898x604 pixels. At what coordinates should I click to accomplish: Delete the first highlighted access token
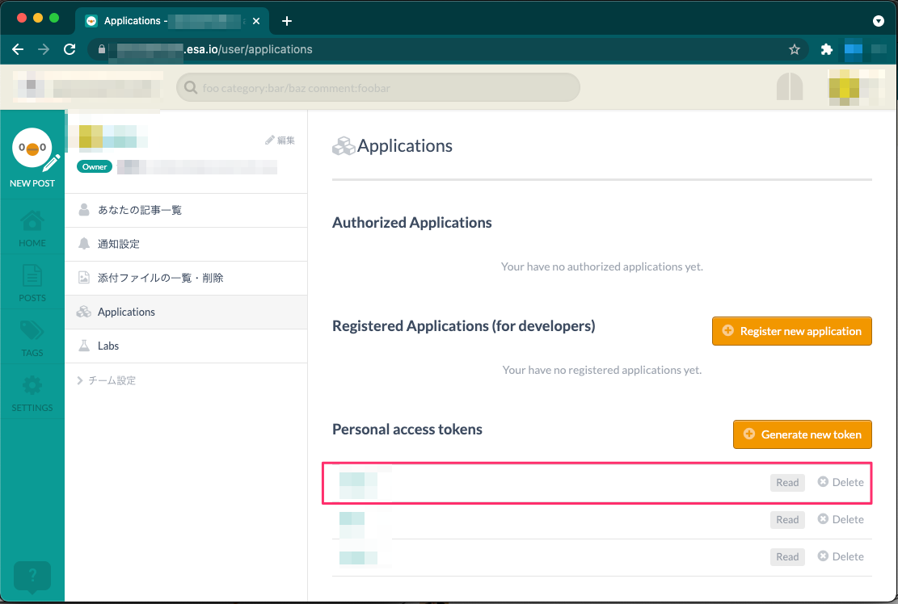pos(841,482)
